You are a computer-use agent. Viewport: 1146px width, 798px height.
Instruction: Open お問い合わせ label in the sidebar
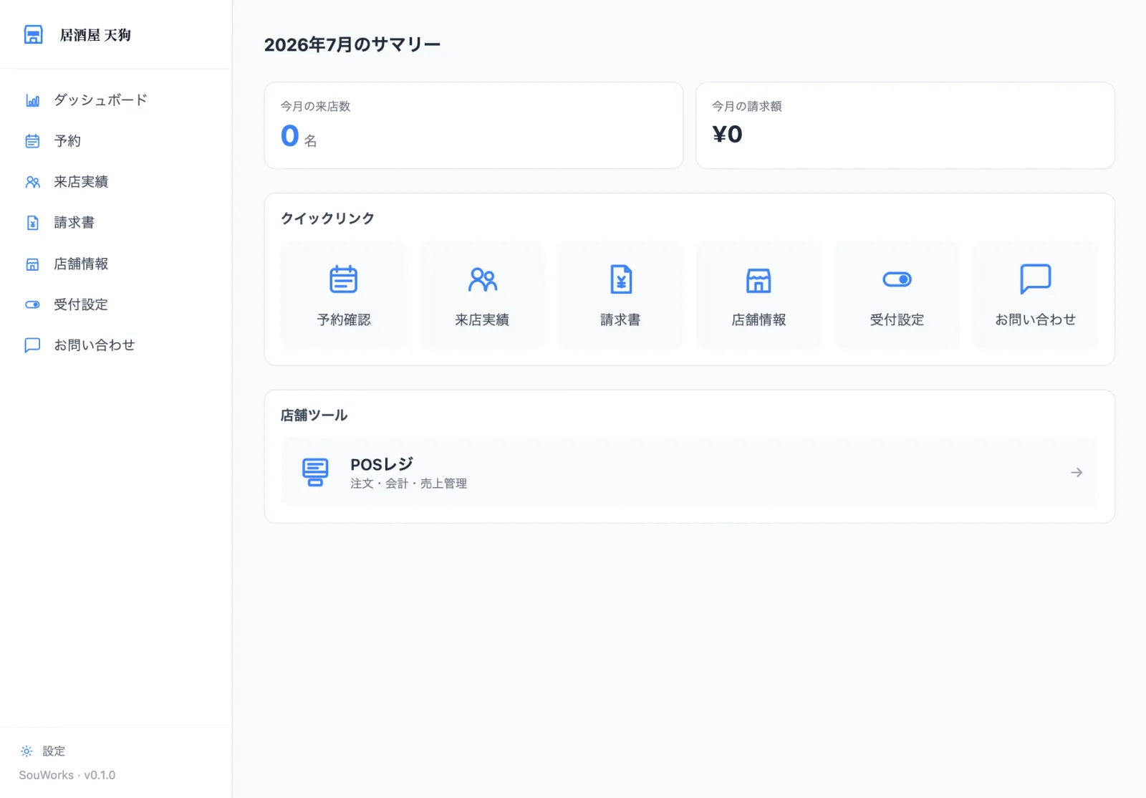(x=95, y=345)
